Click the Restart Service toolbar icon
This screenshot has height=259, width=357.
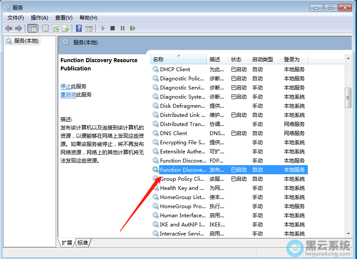coord(133,28)
